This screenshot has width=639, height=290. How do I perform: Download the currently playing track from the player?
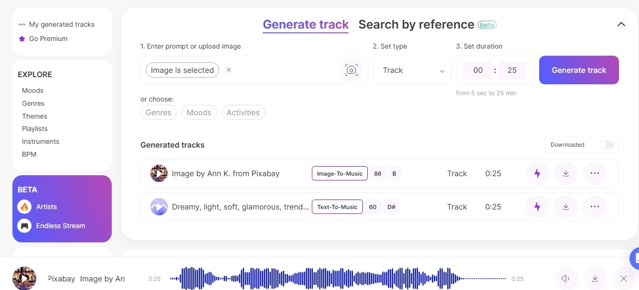tap(595, 278)
